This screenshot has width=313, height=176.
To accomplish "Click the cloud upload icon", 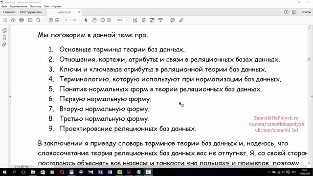I will [x=13, y=20].
